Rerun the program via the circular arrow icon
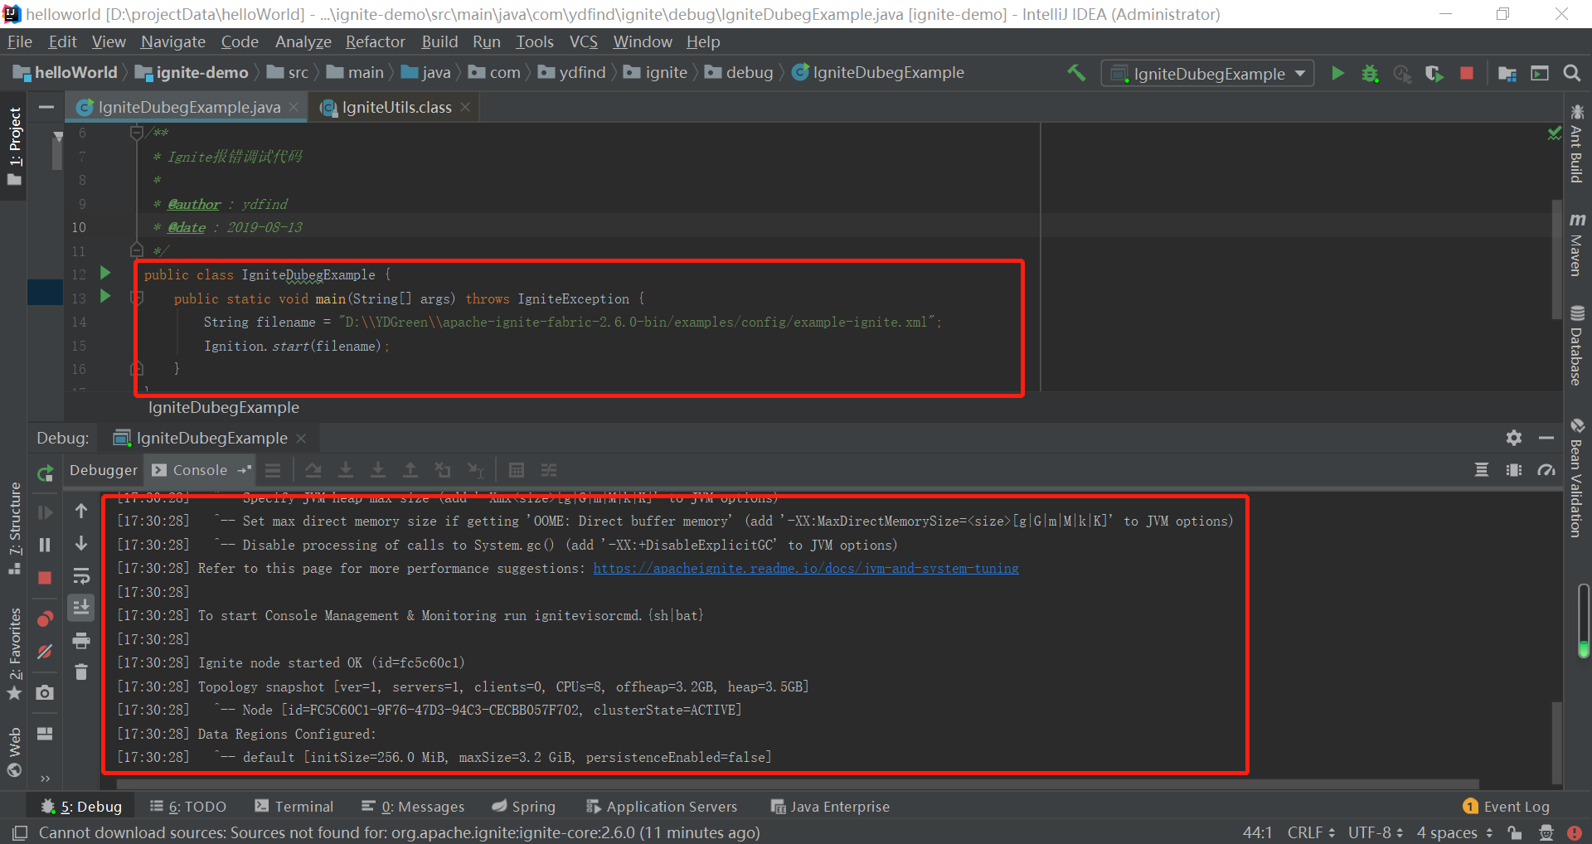 [x=44, y=474]
